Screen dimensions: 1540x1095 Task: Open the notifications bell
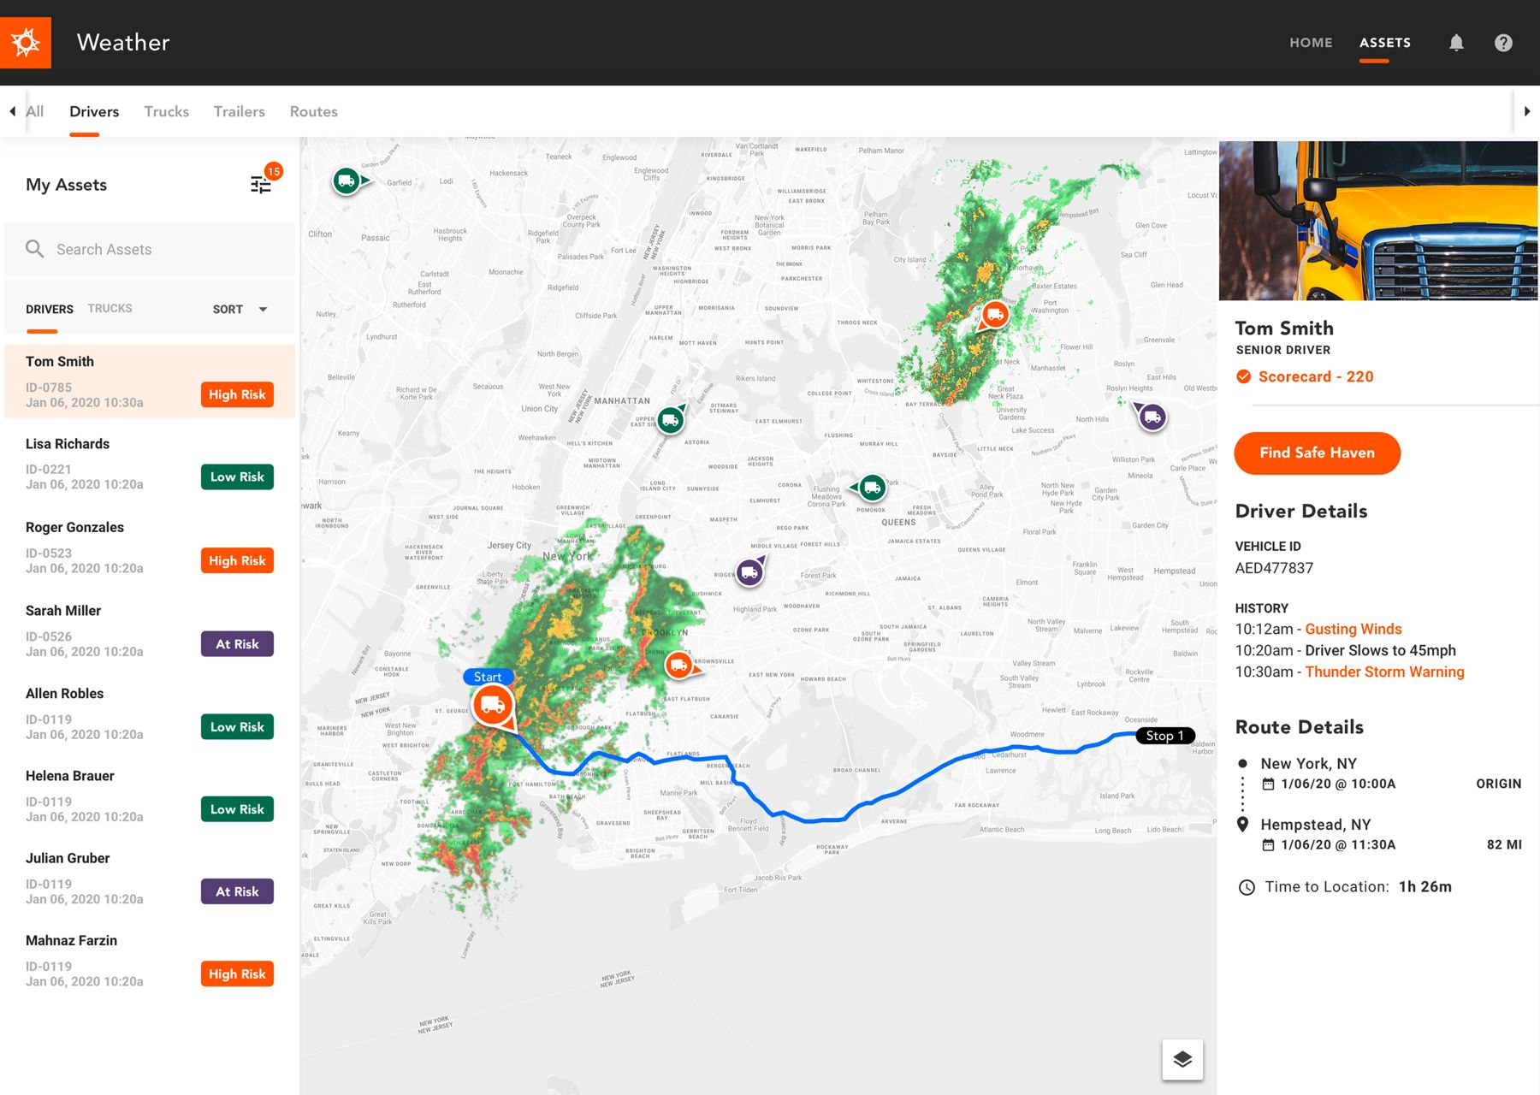[x=1456, y=43]
